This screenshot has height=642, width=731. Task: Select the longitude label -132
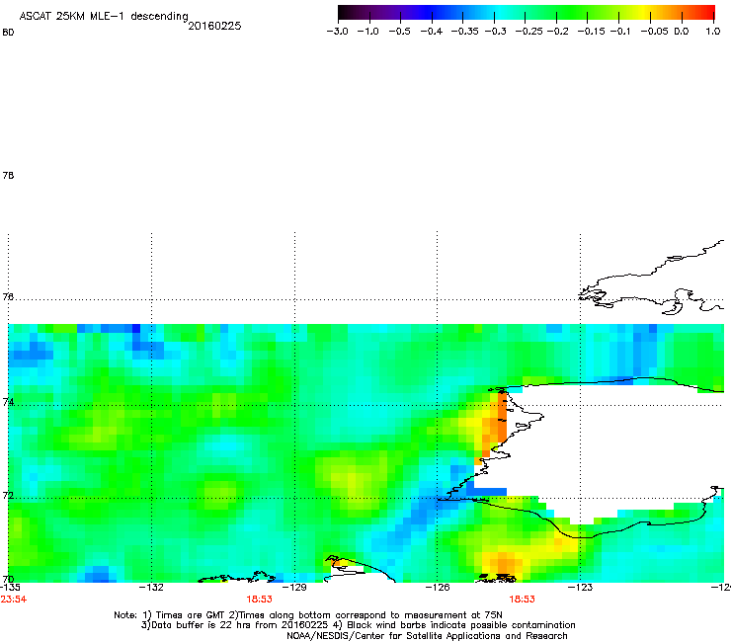(x=151, y=587)
